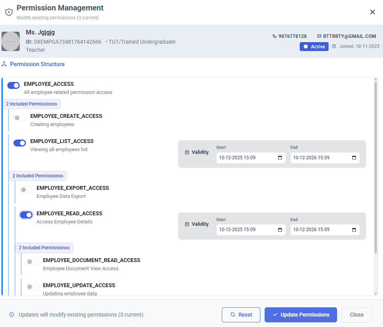Click EMPLOYEE_LIST_ACCESS end date field
383x327 pixels.
[x=325, y=158]
